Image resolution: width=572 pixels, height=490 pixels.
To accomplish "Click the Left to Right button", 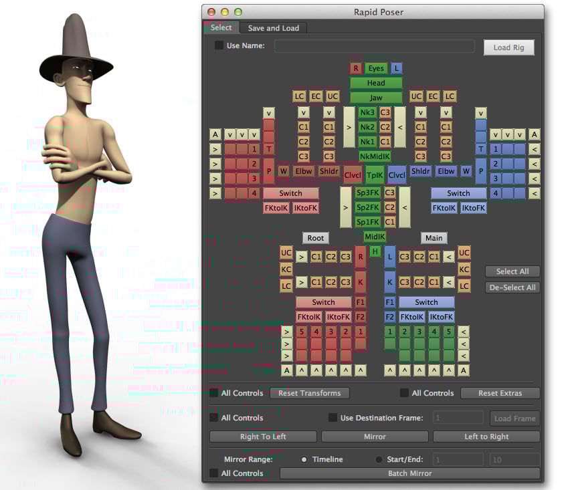I will [x=486, y=437].
